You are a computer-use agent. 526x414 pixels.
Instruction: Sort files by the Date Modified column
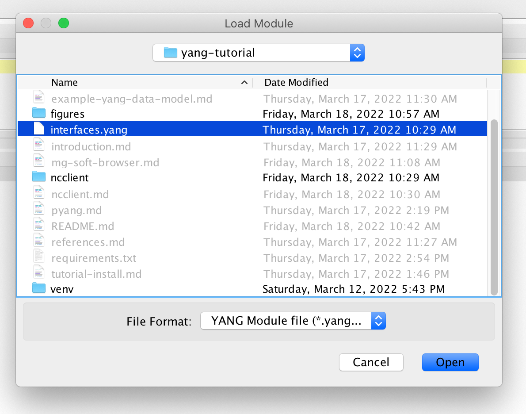tap(296, 82)
